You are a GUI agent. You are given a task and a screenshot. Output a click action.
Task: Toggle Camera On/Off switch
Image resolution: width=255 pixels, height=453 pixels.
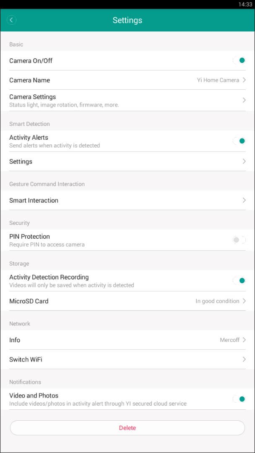[x=239, y=60]
